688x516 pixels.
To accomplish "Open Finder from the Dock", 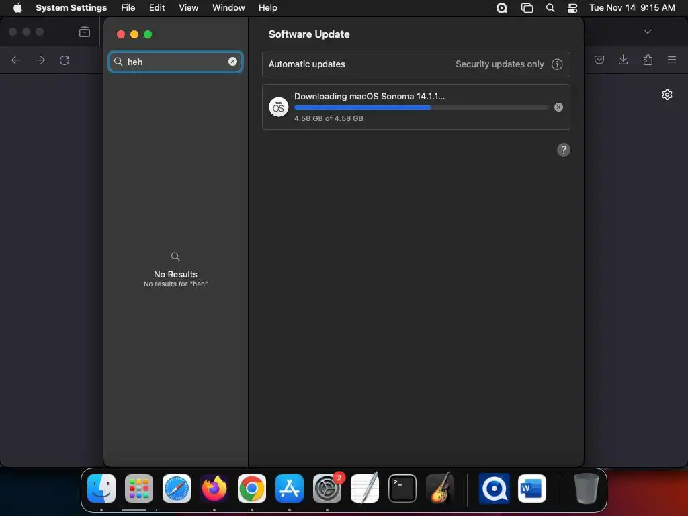I will 101,488.
